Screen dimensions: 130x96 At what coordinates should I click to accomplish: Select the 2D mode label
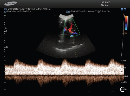tap(6, 9)
